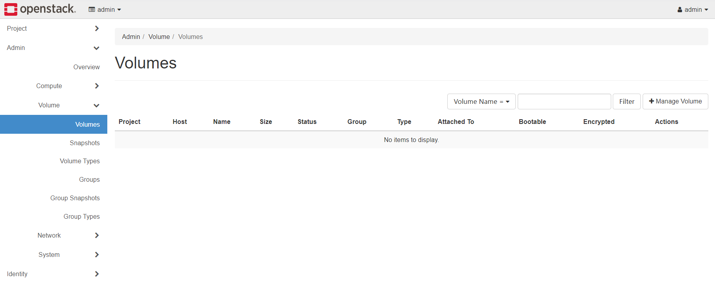Click the Group column header
The width and height of the screenshot is (715, 297).
[357, 122]
